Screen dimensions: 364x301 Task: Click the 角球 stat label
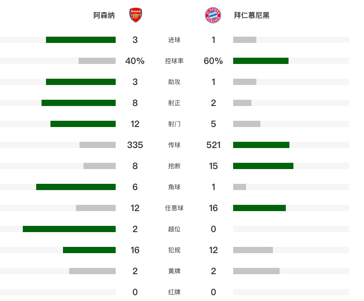point(174,187)
